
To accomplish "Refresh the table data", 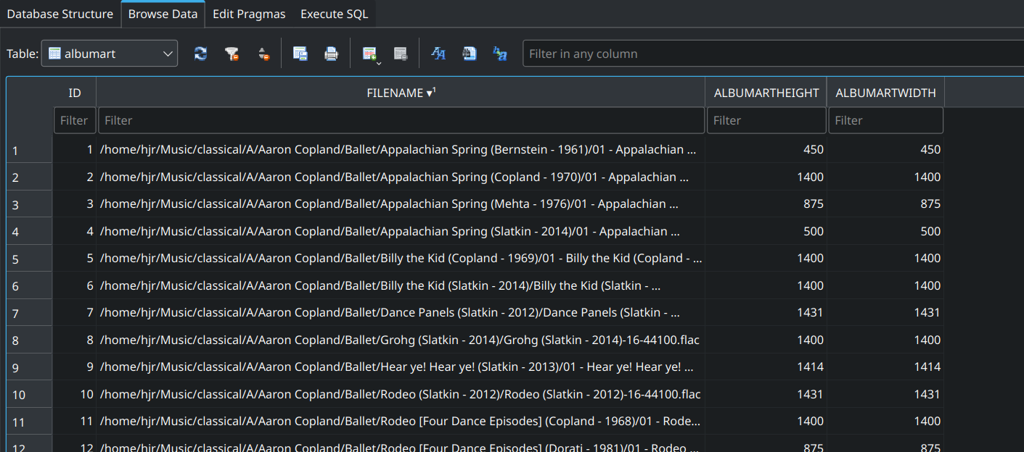I will (x=200, y=53).
